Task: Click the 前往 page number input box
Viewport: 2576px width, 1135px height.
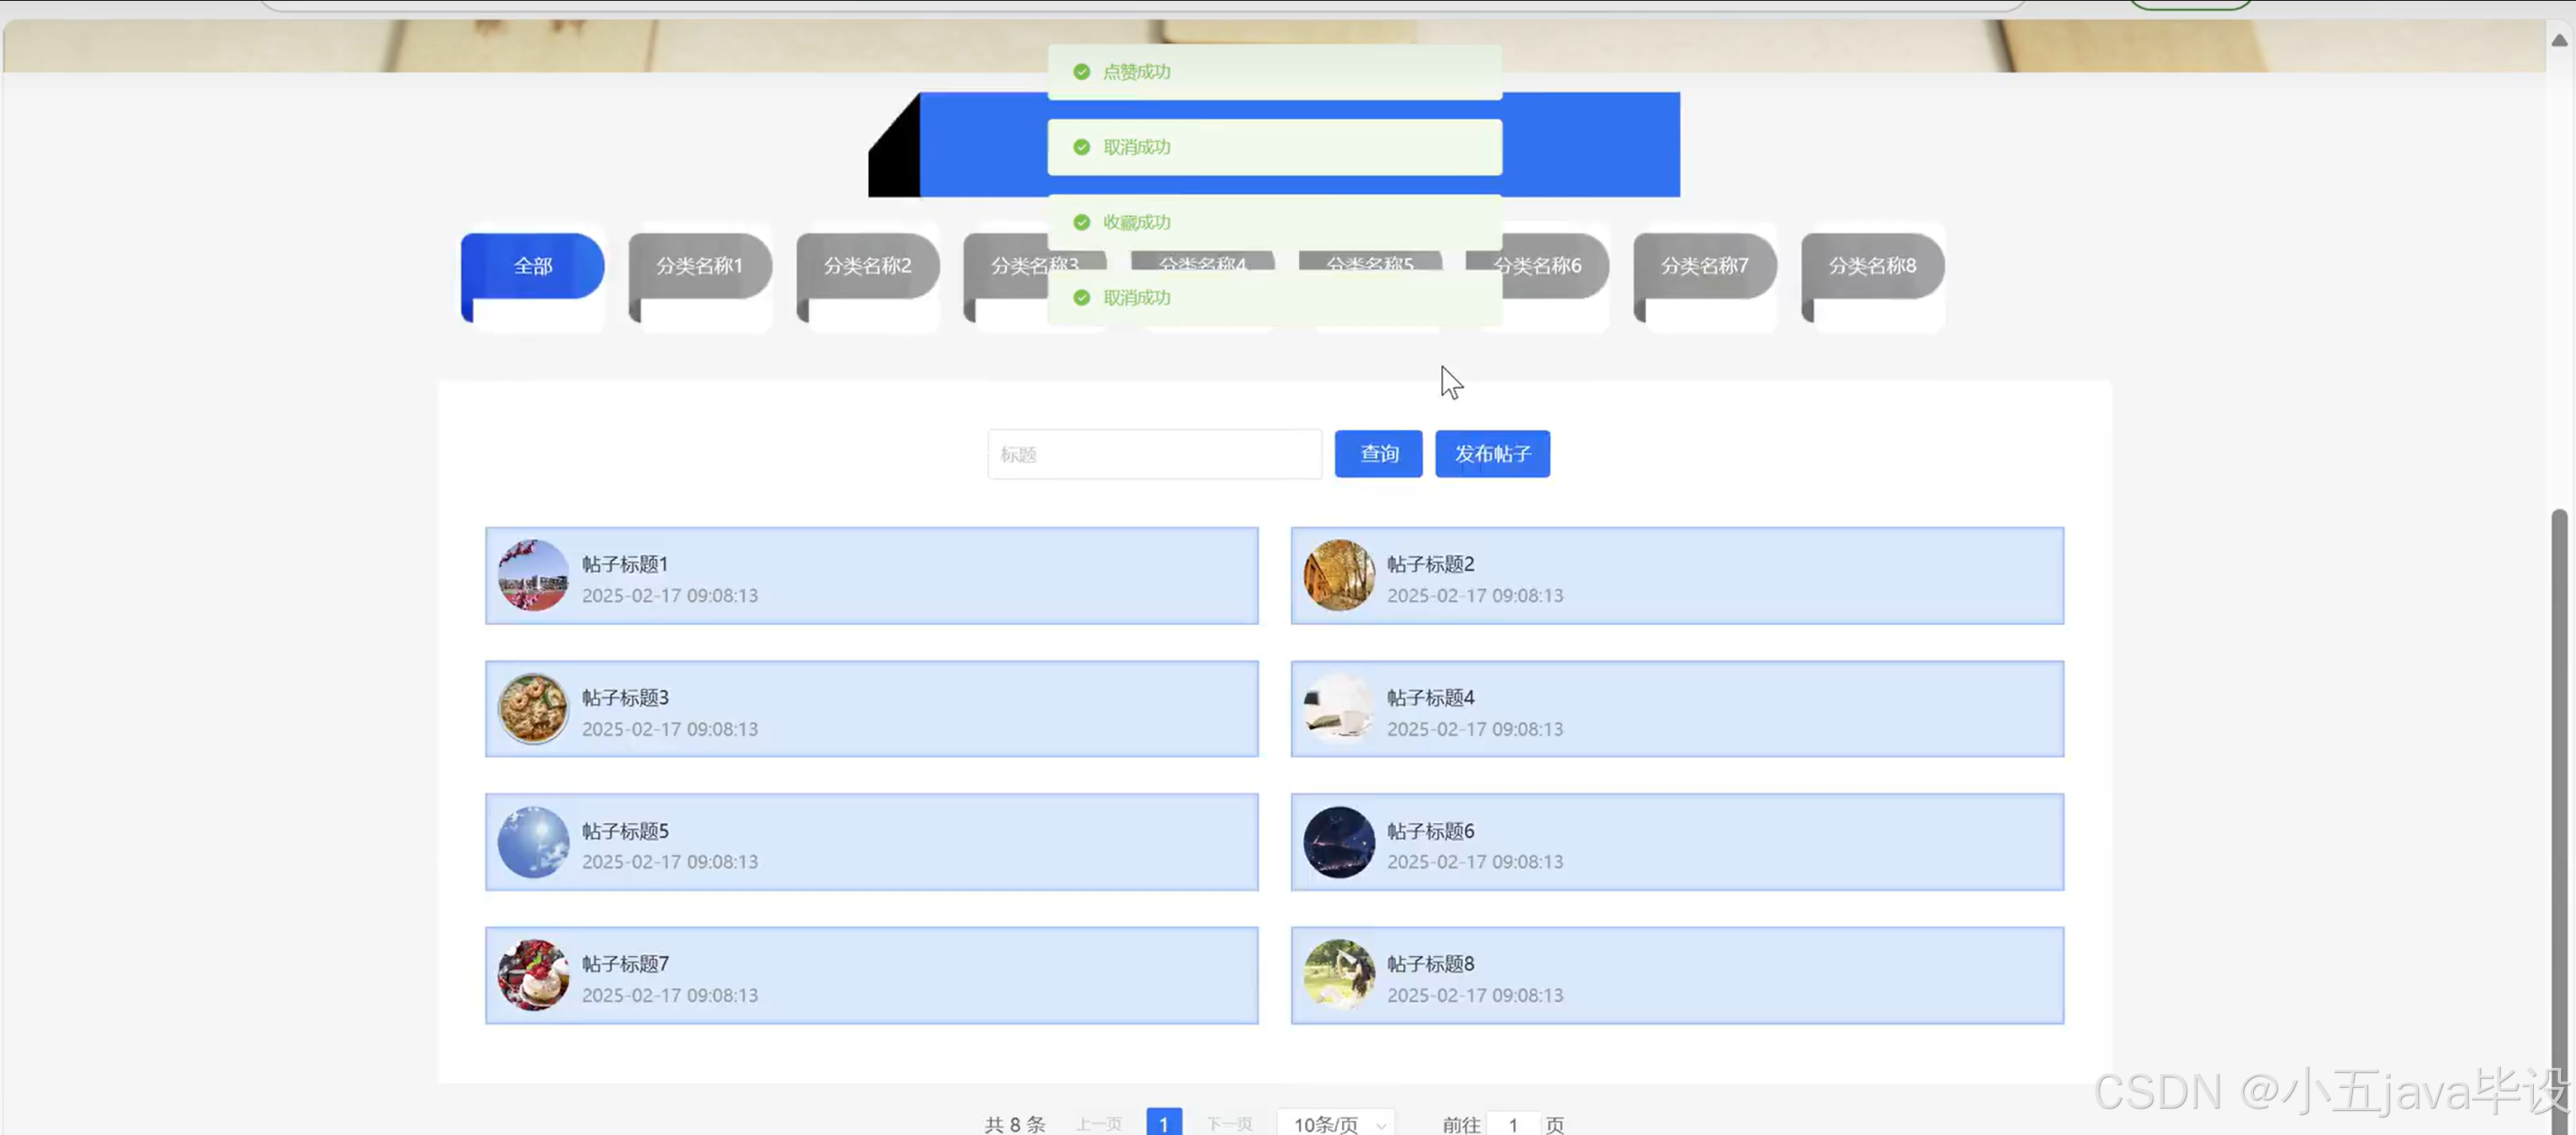Action: click(x=1513, y=1124)
